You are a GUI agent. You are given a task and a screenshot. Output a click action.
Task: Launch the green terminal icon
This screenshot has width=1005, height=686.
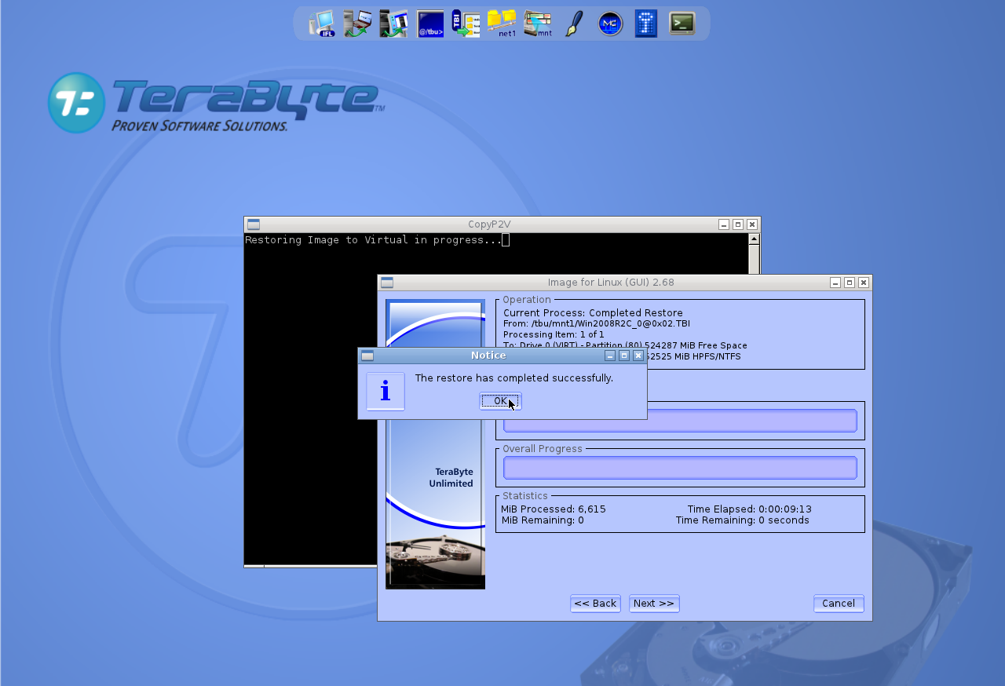tap(682, 24)
